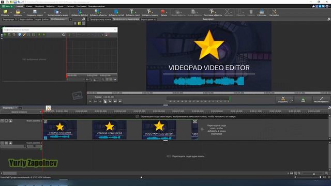Click the Субтитры toolbar icon
This screenshot has width=331, height=186.
pyautogui.click(x=262, y=12)
